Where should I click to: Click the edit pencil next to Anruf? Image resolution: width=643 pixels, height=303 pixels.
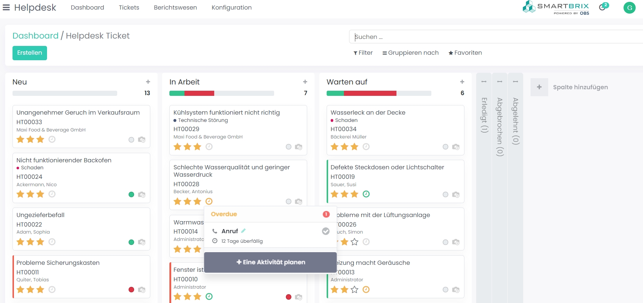(243, 231)
